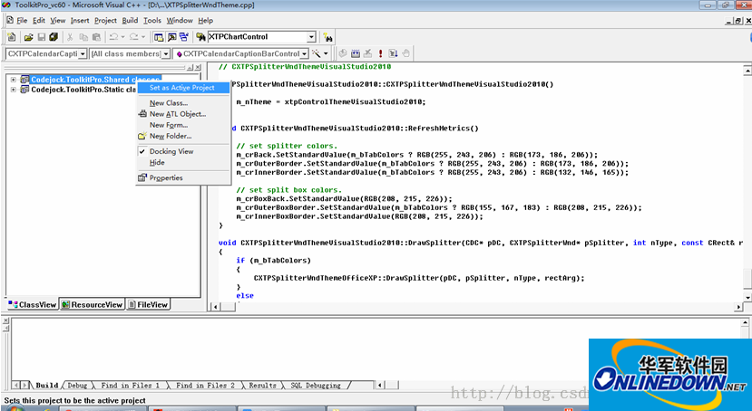Toggle the Workspace pane icon
The width and height of the screenshot is (752, 411).
click(158, 37)
